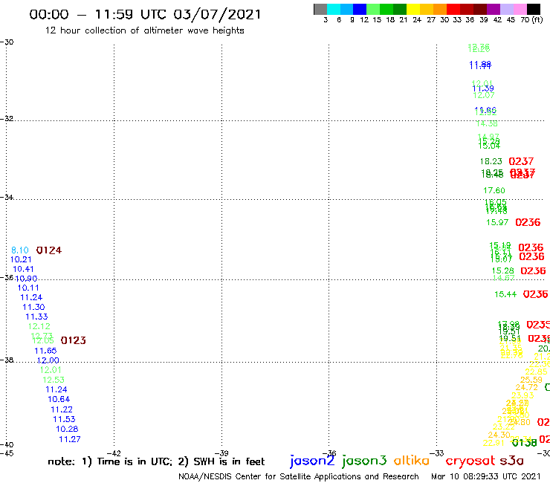Image resolution: width=550 pixels, height=483 pixels.
Task: Click the 0236 label beside 15.97
Action: [x=528, y=222]
